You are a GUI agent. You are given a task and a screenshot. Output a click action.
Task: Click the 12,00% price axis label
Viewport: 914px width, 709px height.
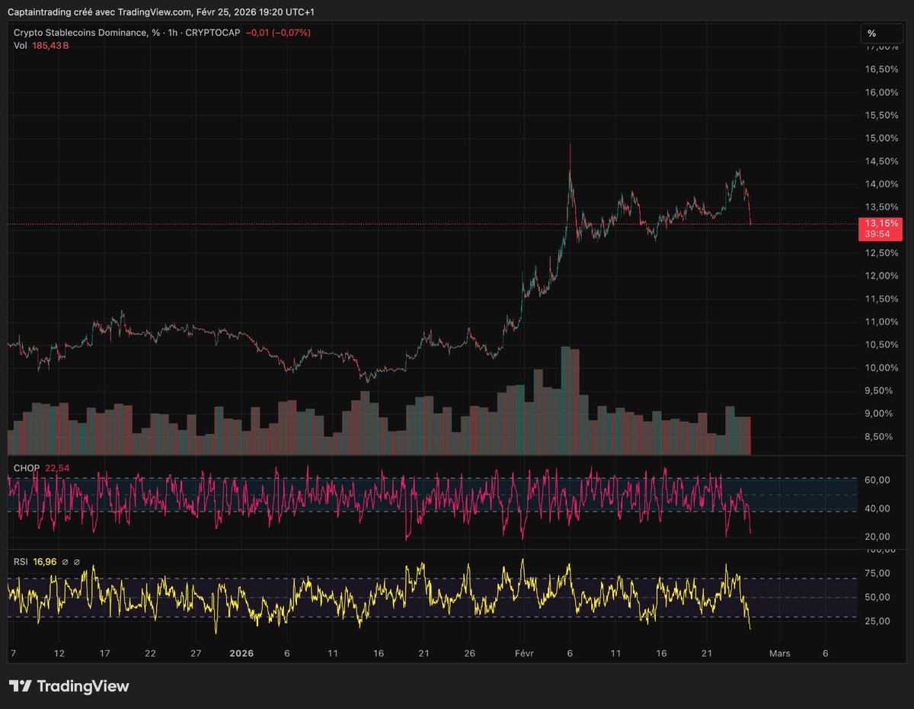(881, 276)
